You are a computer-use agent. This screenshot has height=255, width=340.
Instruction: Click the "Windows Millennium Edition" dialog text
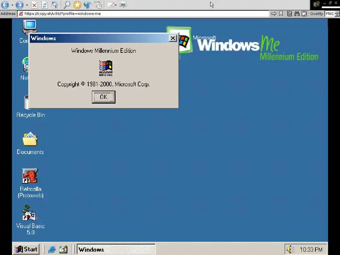click(104, 51)
